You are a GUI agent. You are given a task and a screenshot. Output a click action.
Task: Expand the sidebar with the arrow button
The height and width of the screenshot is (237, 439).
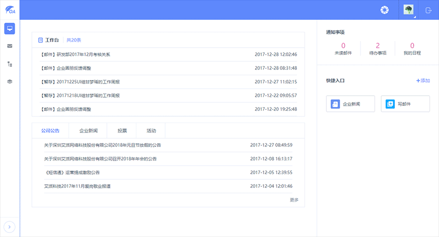[10, 227]
